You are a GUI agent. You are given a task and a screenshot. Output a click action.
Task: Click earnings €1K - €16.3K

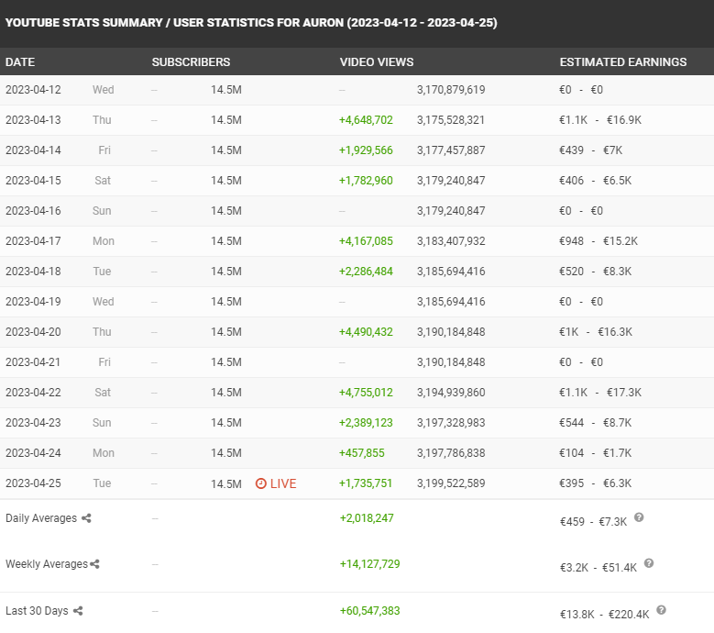tap(596, 332)
